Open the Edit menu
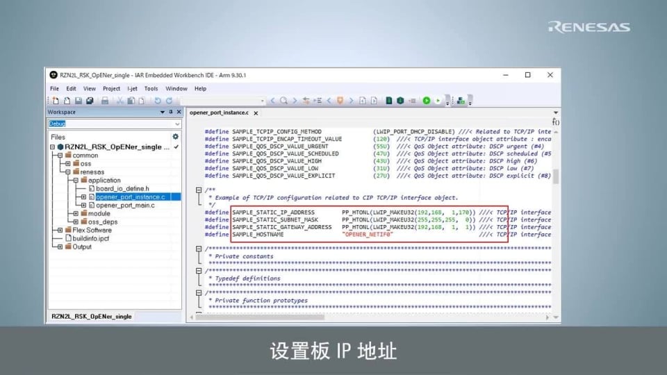Viewport: 667px width, 375px height. click(x=71, y=88)
